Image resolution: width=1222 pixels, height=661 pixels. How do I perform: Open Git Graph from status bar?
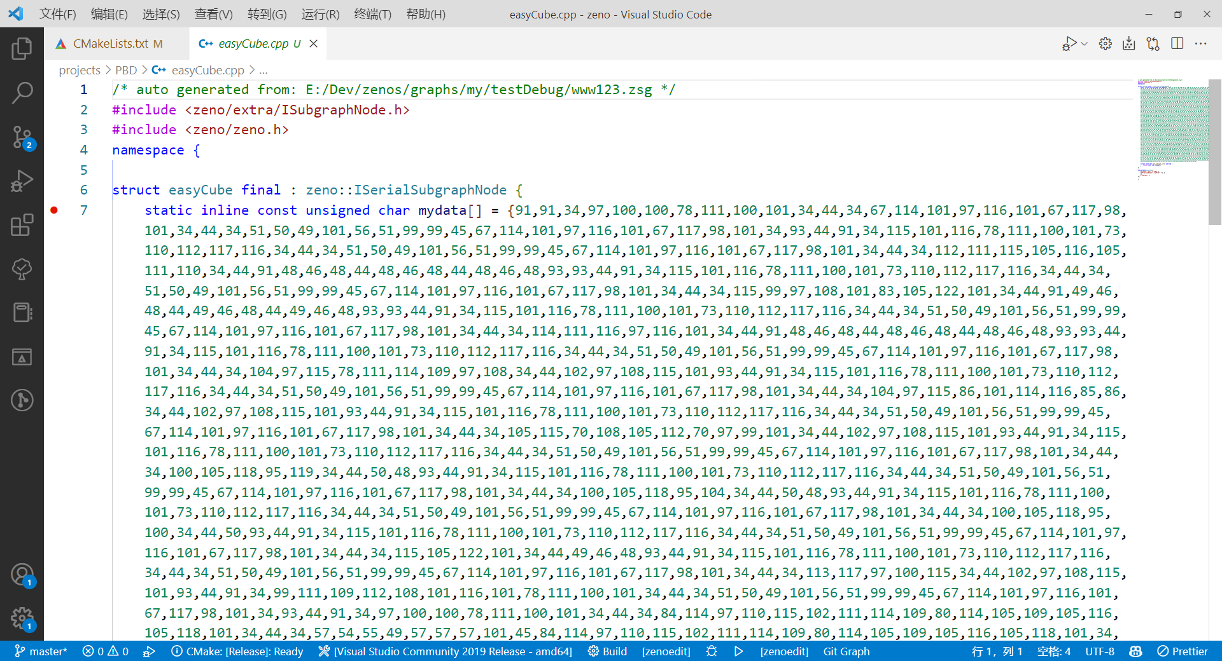pyautogui.click(x=846, y=651)
